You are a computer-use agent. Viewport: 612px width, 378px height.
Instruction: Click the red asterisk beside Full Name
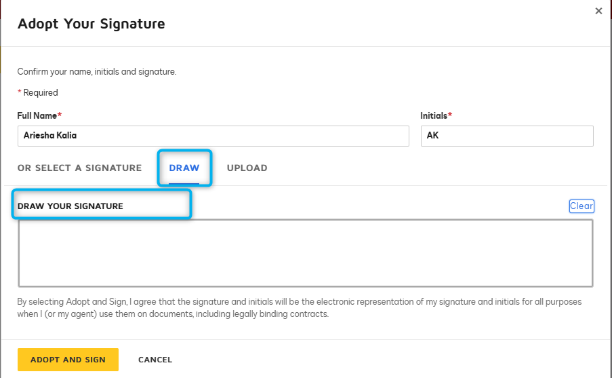point(60,115)
